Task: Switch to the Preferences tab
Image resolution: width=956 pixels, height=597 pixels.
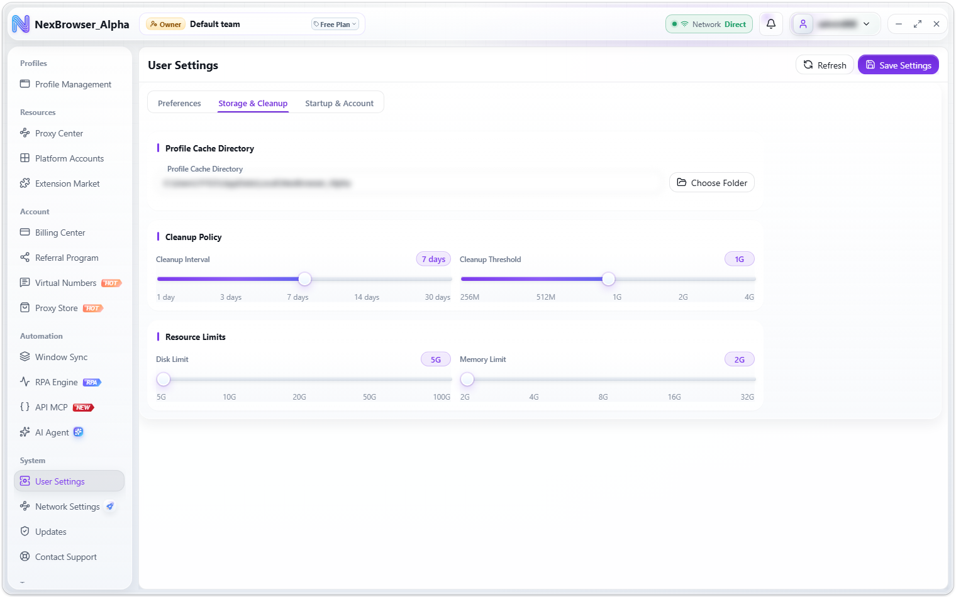Action: pyautogui.click(x=179, y=103)
